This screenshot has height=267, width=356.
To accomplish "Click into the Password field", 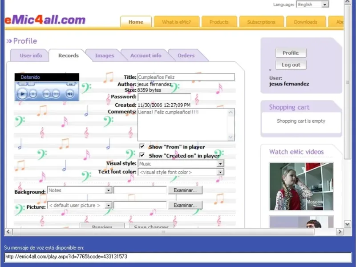I will tap(164, 97).
